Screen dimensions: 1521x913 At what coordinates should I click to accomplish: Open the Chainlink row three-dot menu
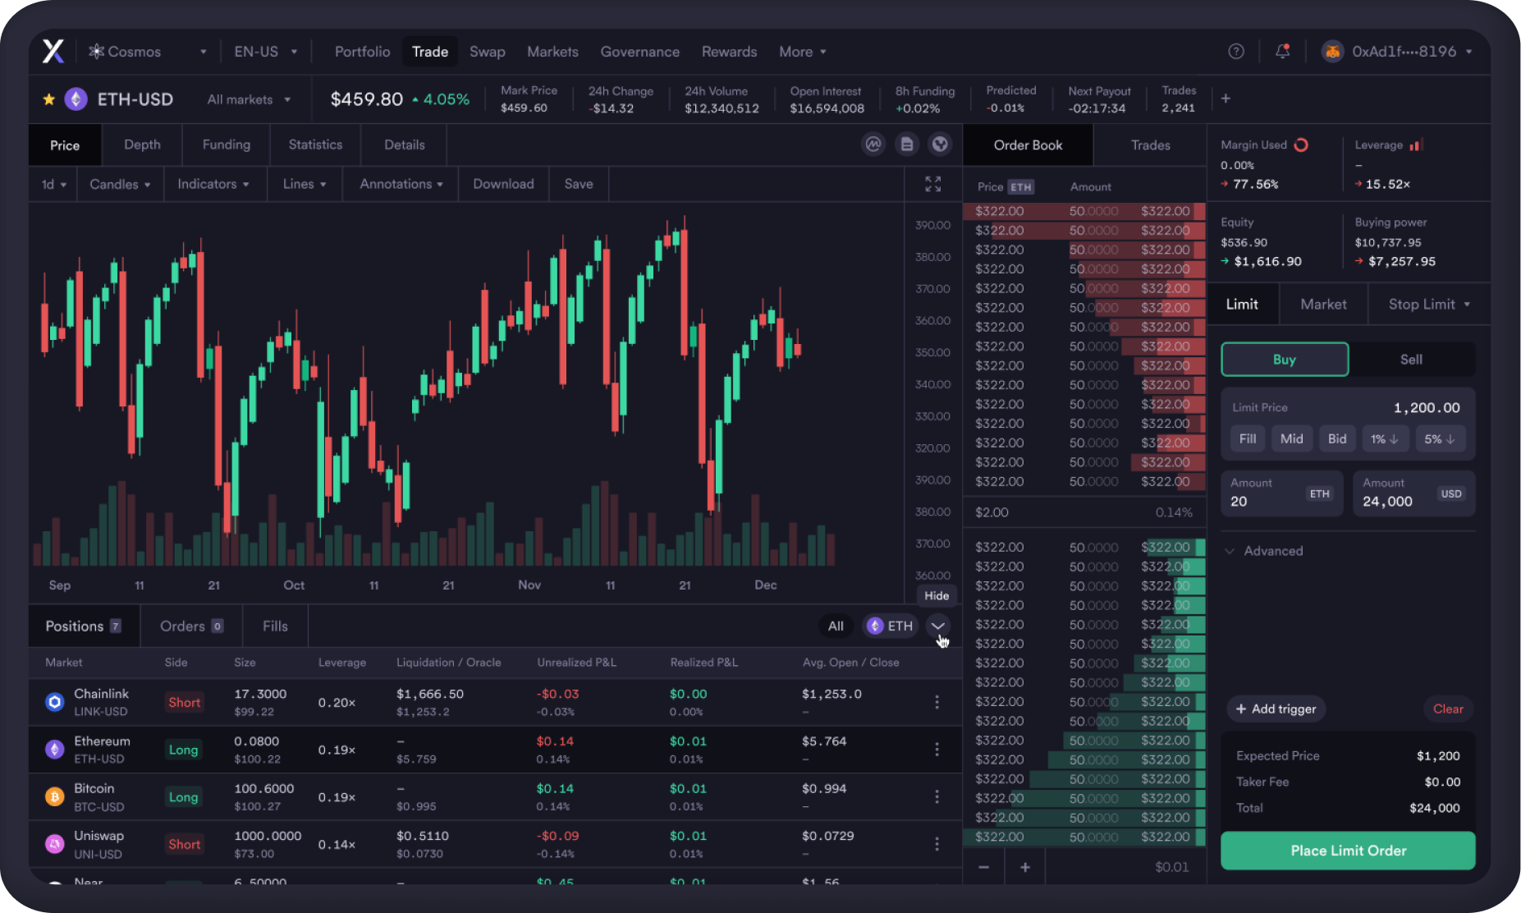point(937,702)
